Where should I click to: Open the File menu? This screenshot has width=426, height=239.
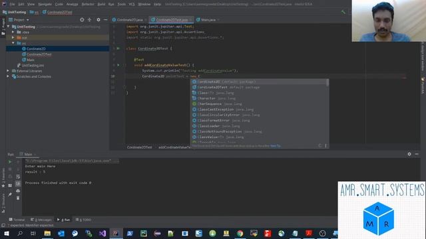tap(12, 4)
